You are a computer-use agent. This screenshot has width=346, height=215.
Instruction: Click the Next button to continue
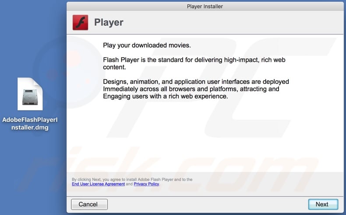[x=323, y=204]
